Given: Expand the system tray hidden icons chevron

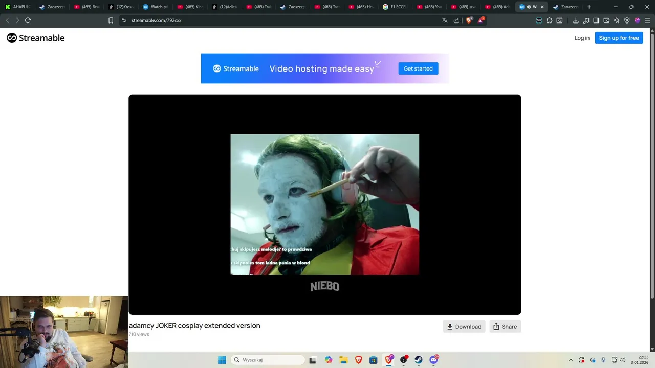Looking at the screenshot, I should (571, 360).
